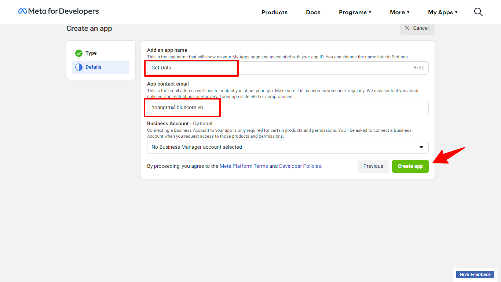Click the X icon on Cancel
This screenshot has height=282, width=501.
(407, 28)
